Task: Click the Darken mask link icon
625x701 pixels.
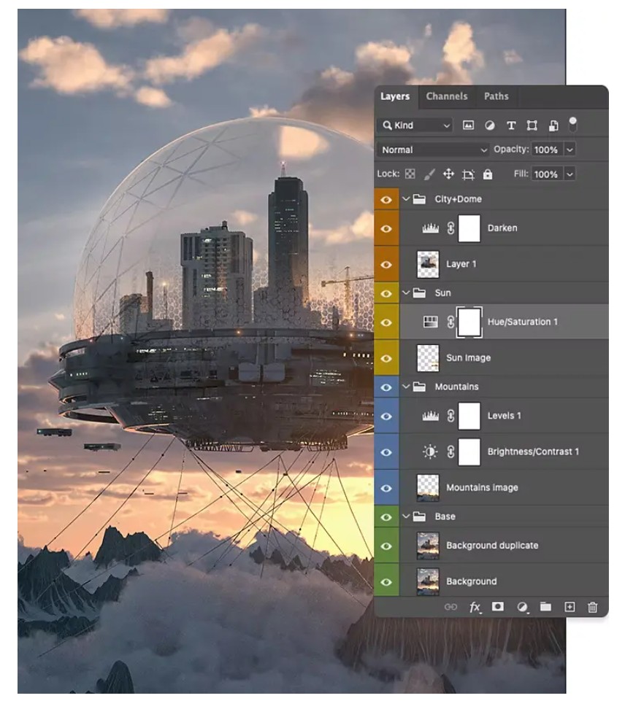Action: pyautogui.click(x=450, y=228)
